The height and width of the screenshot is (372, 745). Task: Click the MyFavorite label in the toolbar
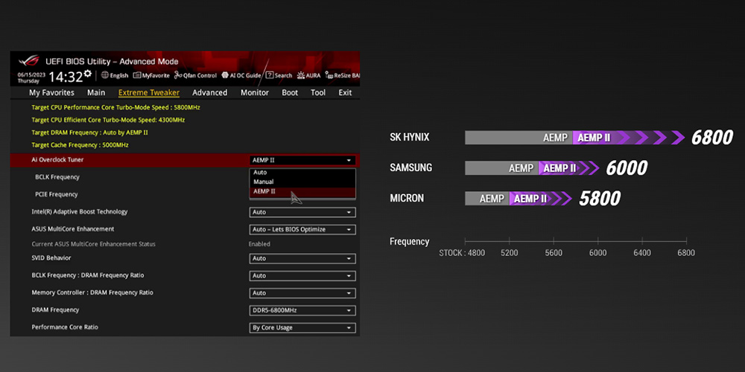pyautogui.click(x=156, y=75)
